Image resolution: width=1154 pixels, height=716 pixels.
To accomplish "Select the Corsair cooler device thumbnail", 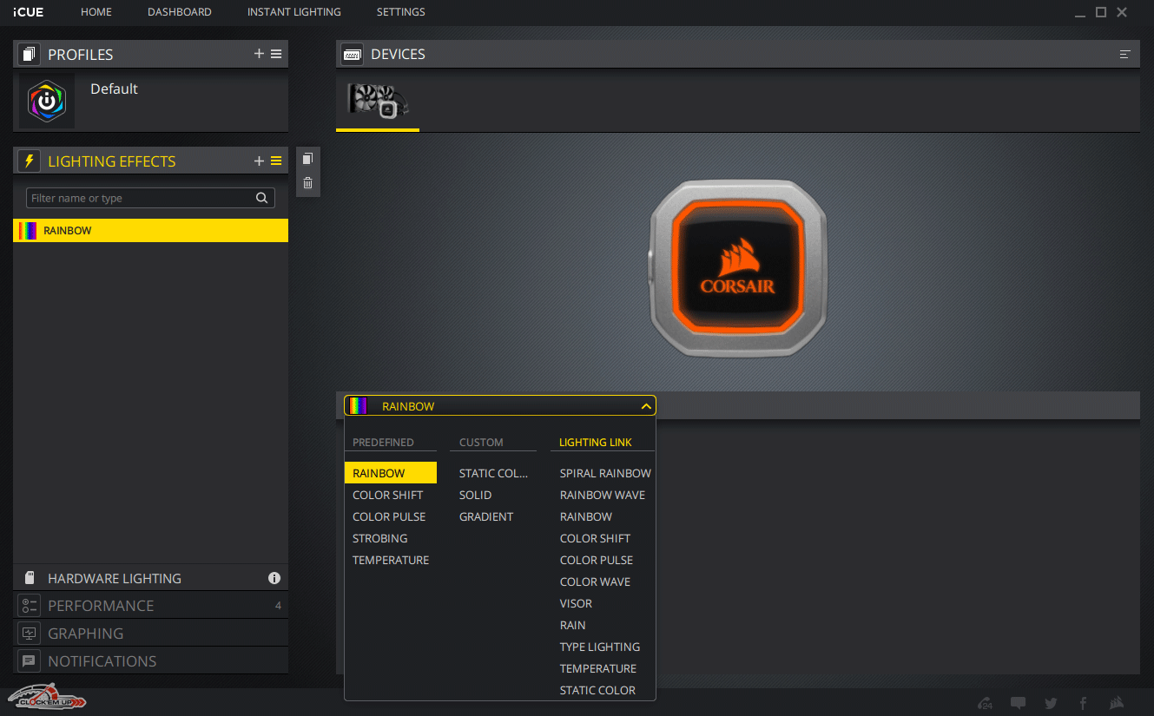I will click(x=378, y=101).
